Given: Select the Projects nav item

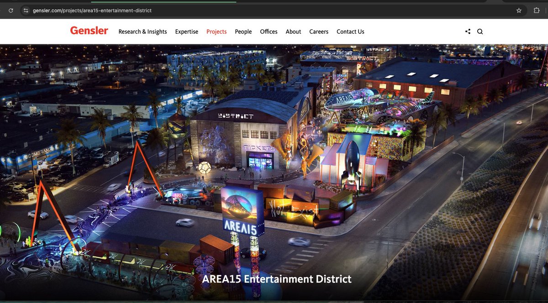Looking at the screenshot, I should pyautogui.click(x=216, y=32).
